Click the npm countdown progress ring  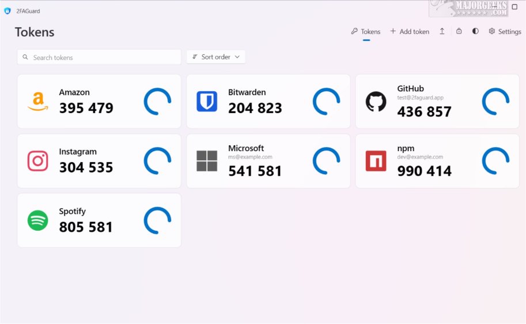[495, 161]
